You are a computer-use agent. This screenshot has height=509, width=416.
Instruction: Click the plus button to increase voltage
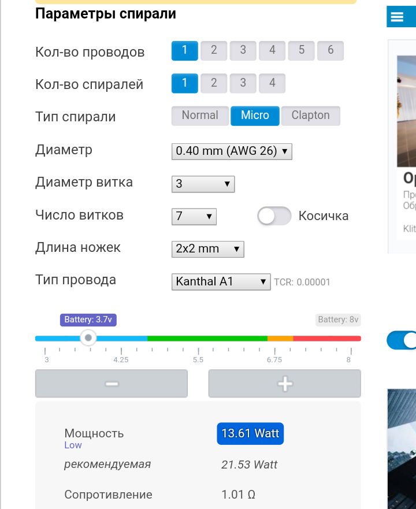pos(284,384)
